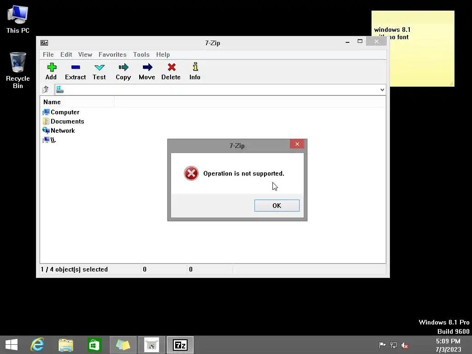This screenshot has width=472, height=354.
Task: Open the 7-Zip window system menu icon
Action: click(44, 43)
